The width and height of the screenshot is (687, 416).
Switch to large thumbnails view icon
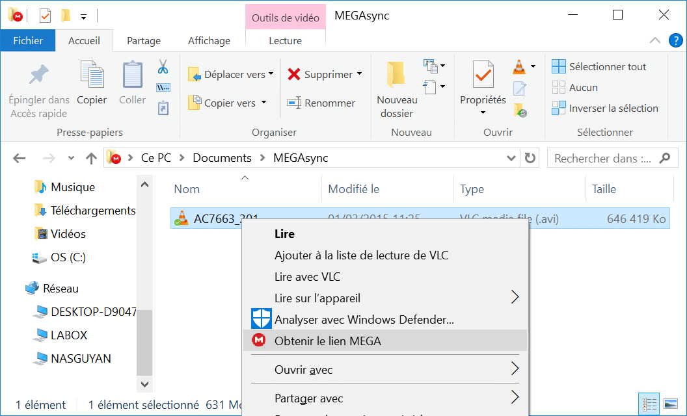coord(671,404)
